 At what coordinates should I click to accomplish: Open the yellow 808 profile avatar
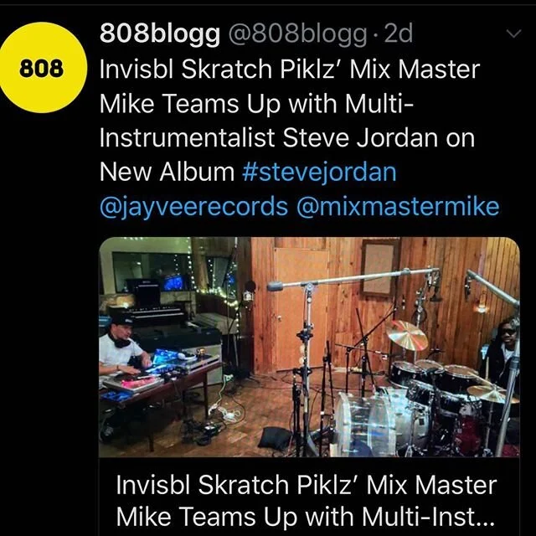42,68
